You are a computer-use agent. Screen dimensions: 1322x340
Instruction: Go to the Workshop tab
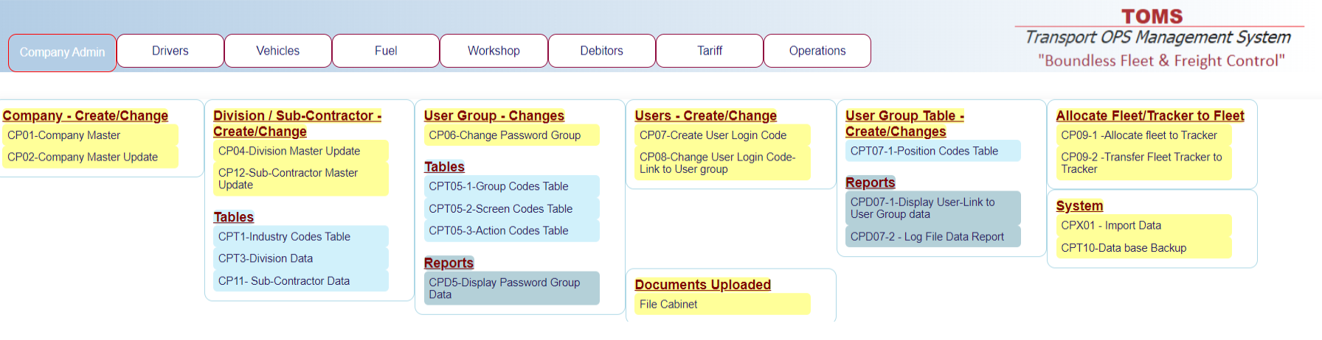coord(494,51)
